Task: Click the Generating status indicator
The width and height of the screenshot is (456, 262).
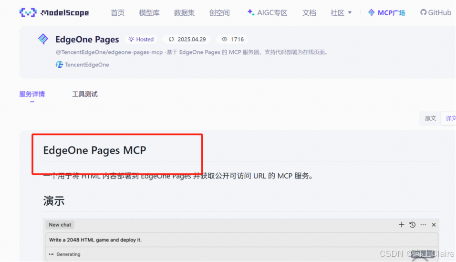Action: click(64, 254)
